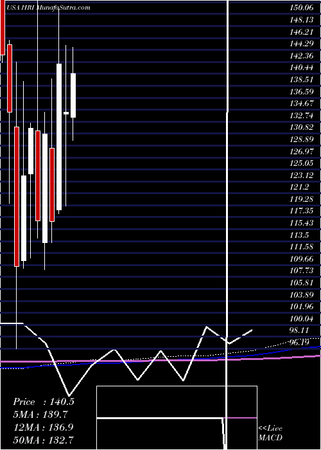Click the 109.66 price axis label
Screen dimensions: 321x450
301,259
